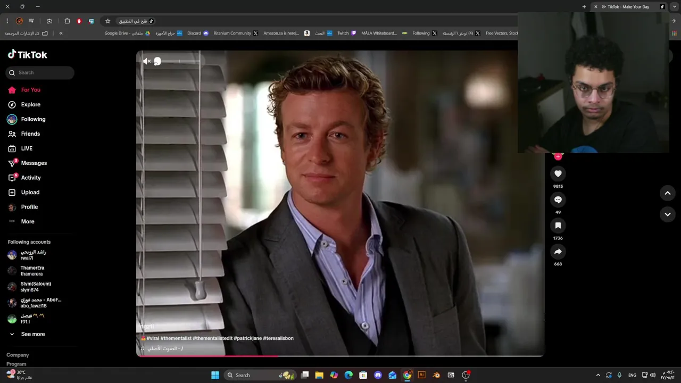Open the MÁLA Whiteboard bookmark
681x383 pixels.
[384, 33]
